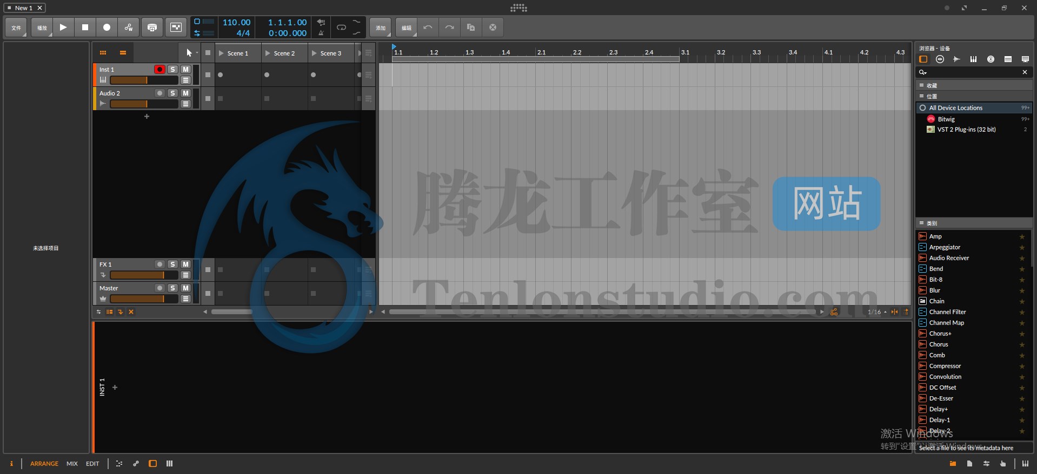1037x474 pixels.
Task: Collapse the 位置 section header
Action: click(x=974, y=96)
